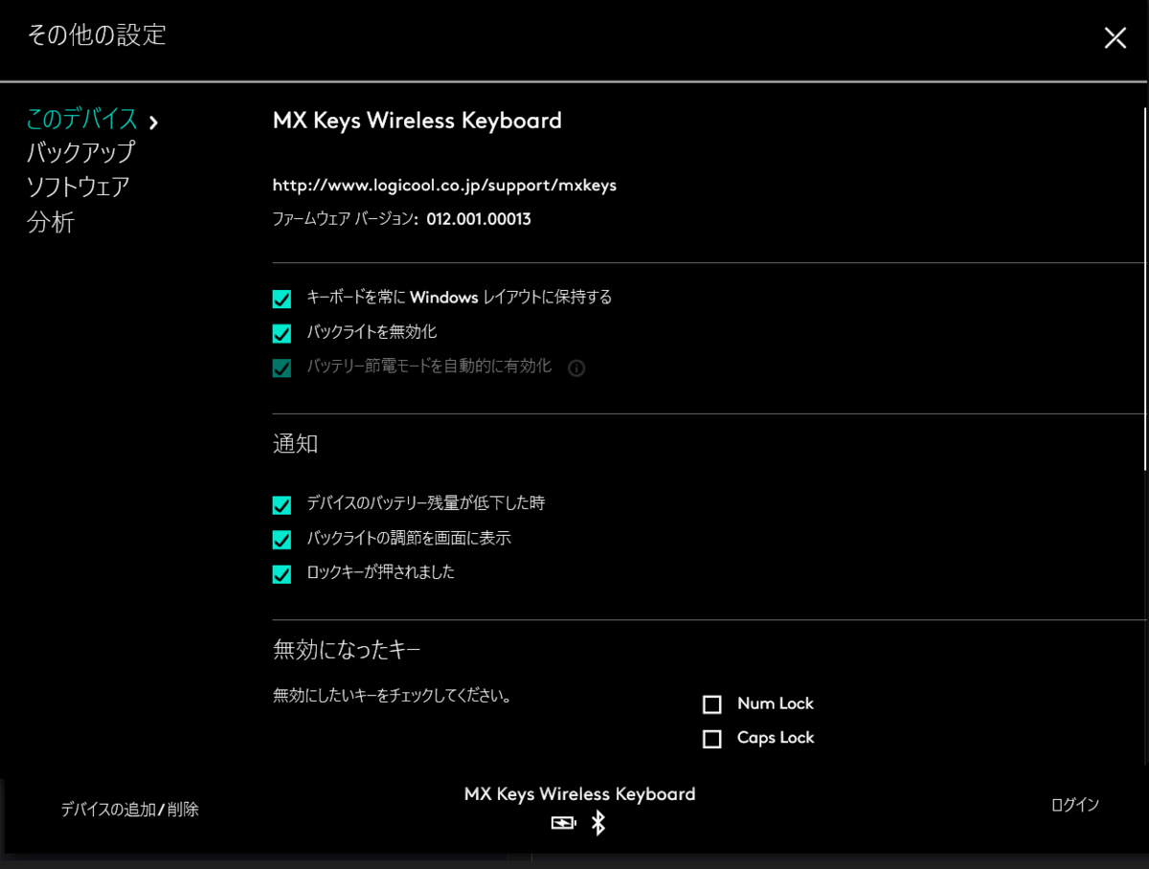
Task: Select the このデバイス tab
Action: pos(82,120)
